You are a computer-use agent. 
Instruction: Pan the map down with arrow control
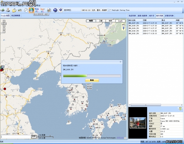pyautogui.click(x=4, y=26)
